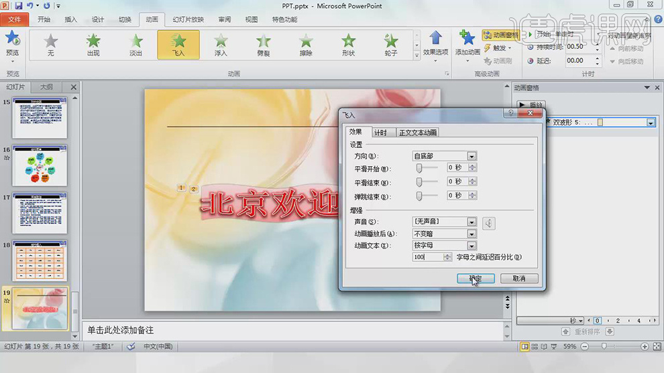
Task: Click the Duration (持续时间) input field
Action: [x=579, y=46]
